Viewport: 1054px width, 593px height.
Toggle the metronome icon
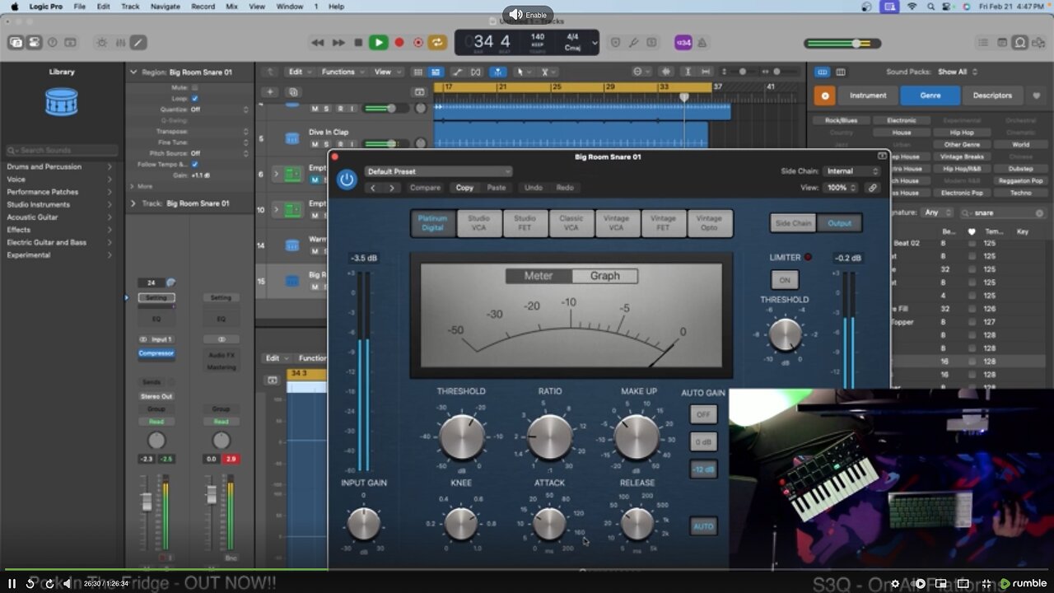pos(704,42)
